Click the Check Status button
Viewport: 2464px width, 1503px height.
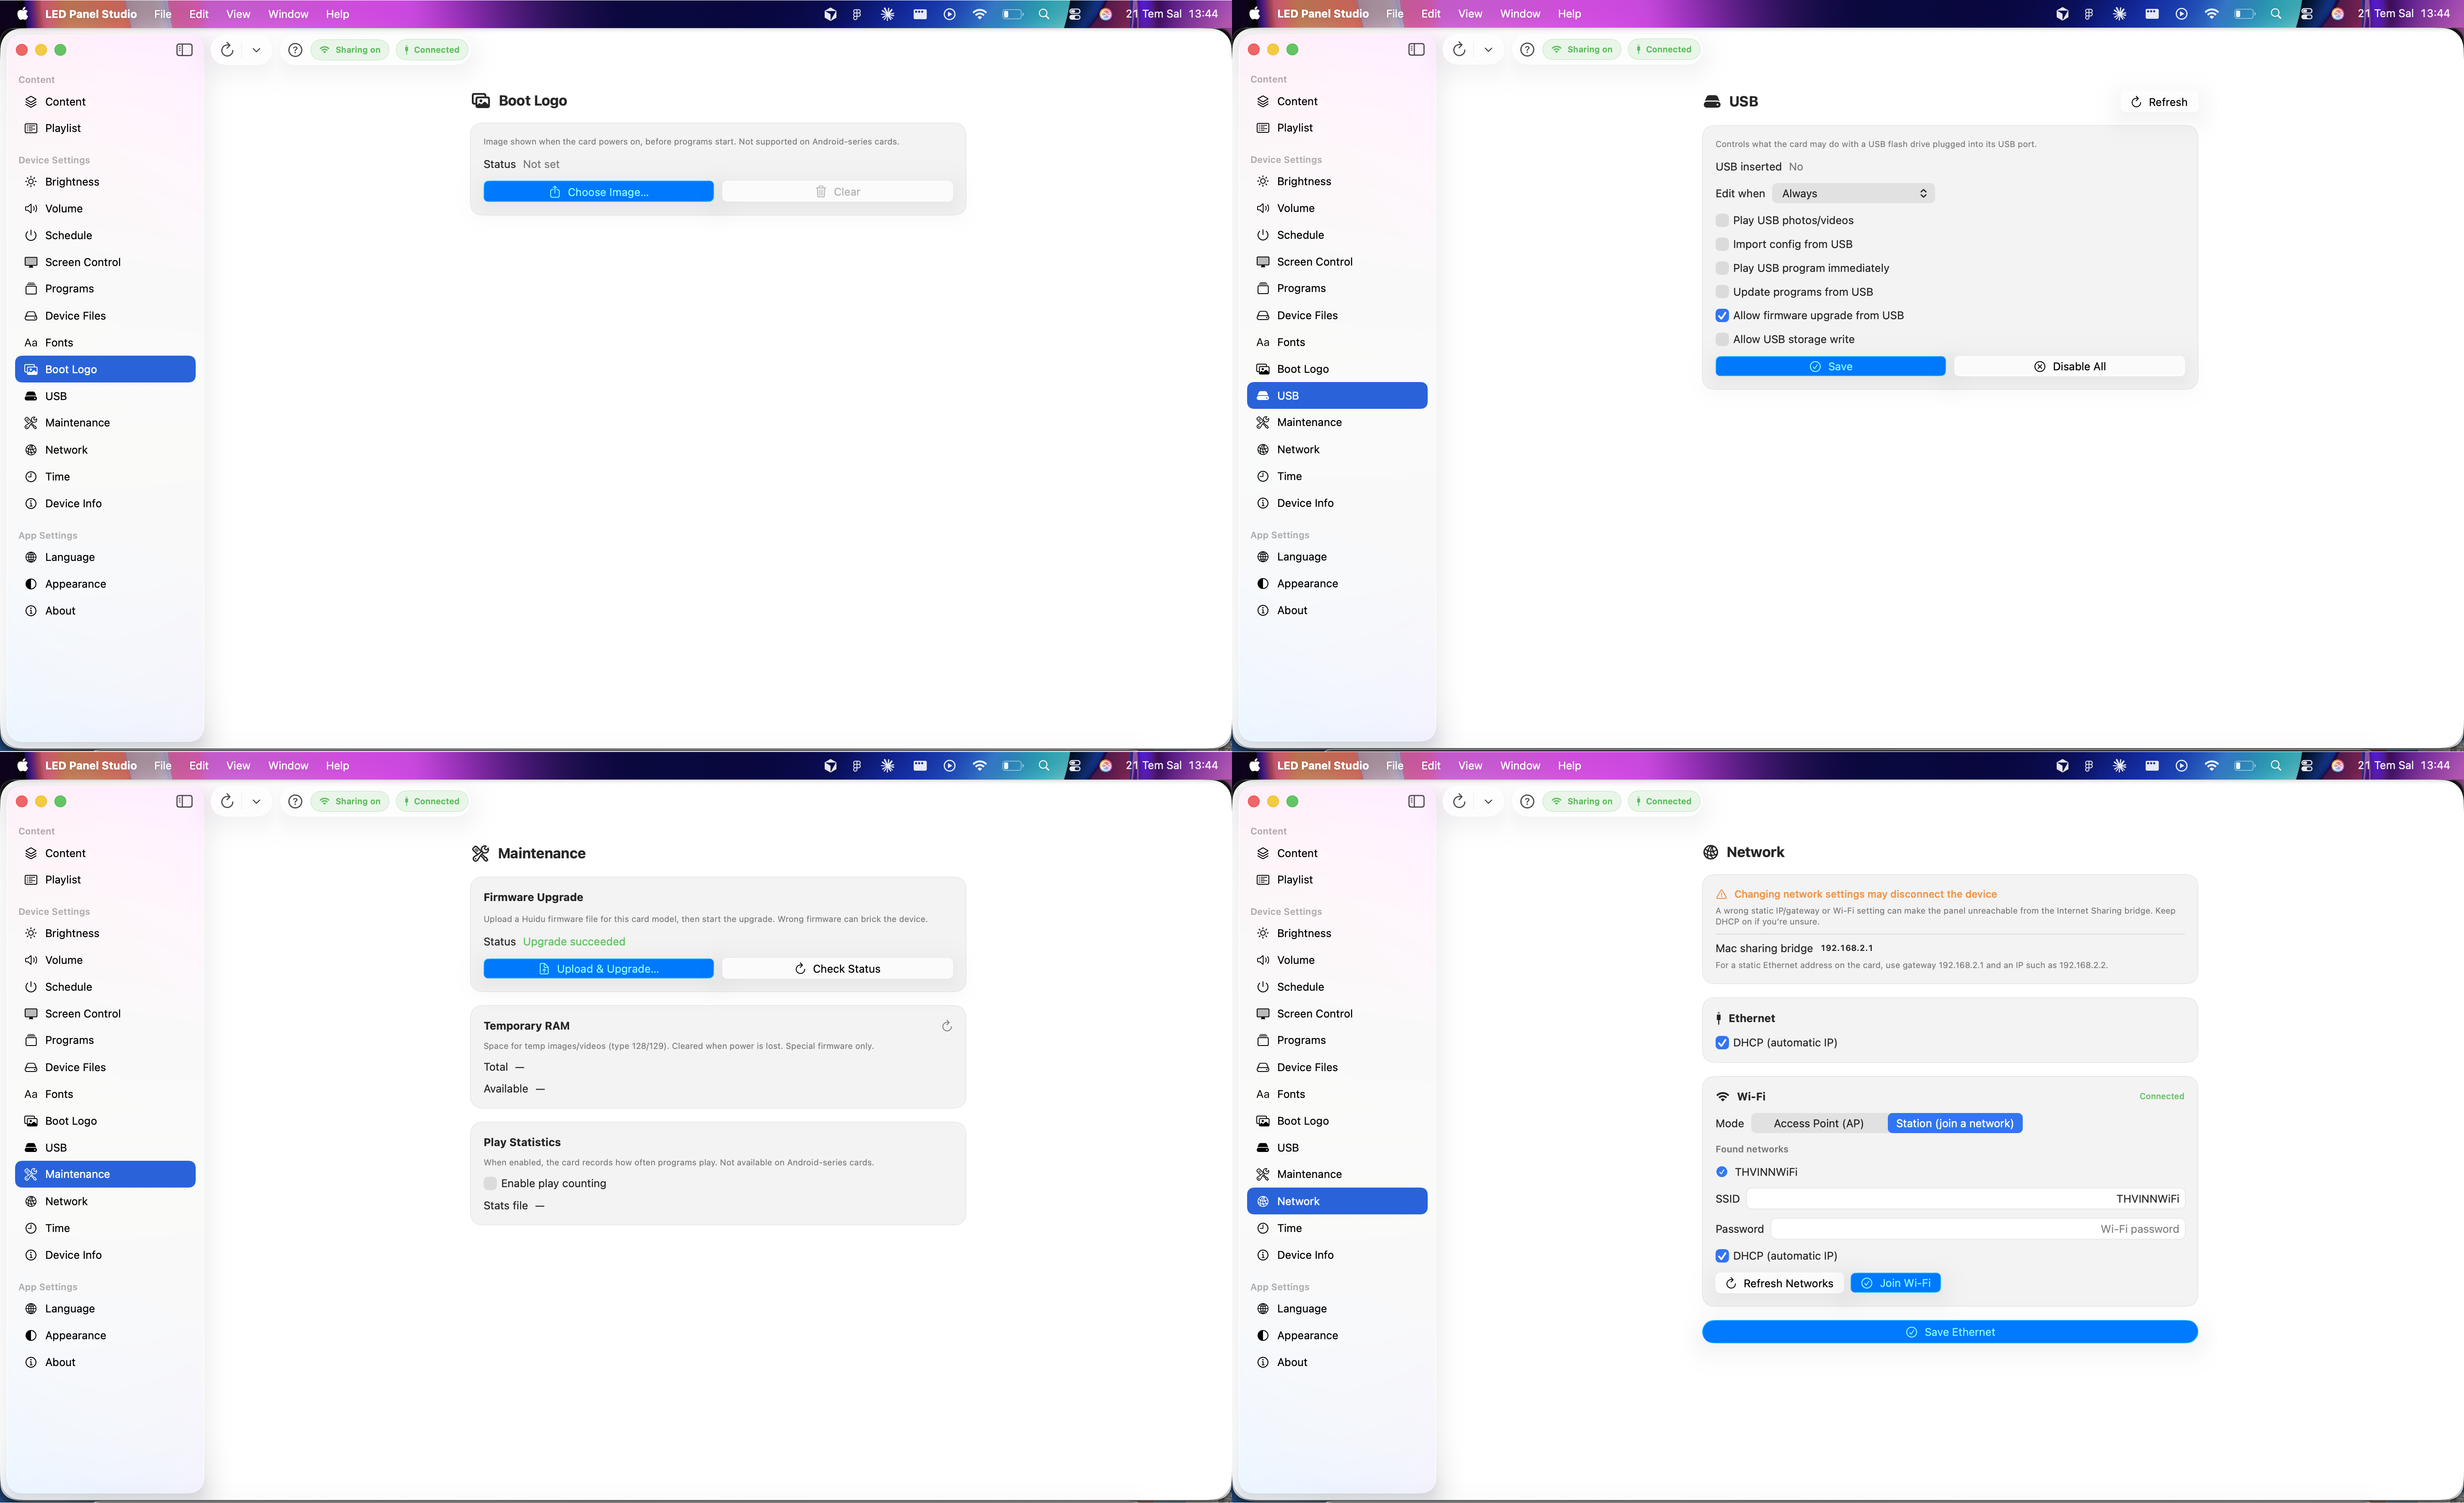click(837, 968)
